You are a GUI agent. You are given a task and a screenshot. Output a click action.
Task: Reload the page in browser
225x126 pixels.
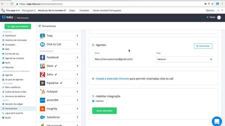click(x=12, y=4)
